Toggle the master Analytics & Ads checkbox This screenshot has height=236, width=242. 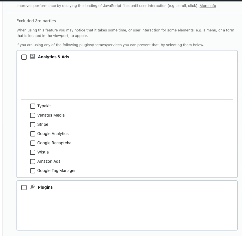coord(24,57)
